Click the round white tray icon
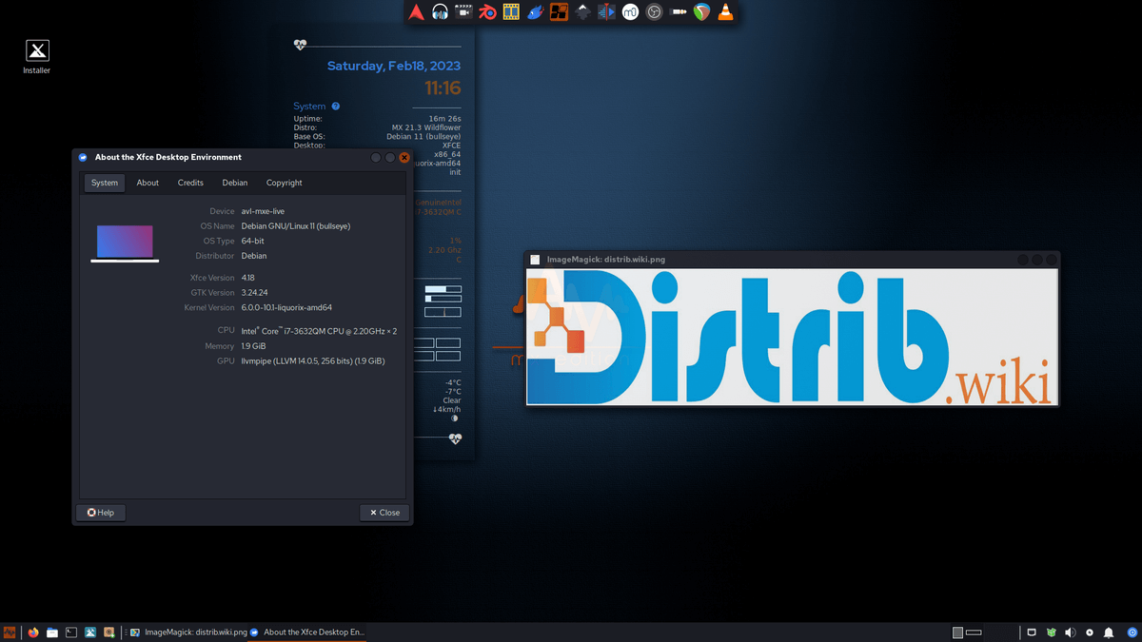This screenshot has height=642, width=1142. [1090, 632]
